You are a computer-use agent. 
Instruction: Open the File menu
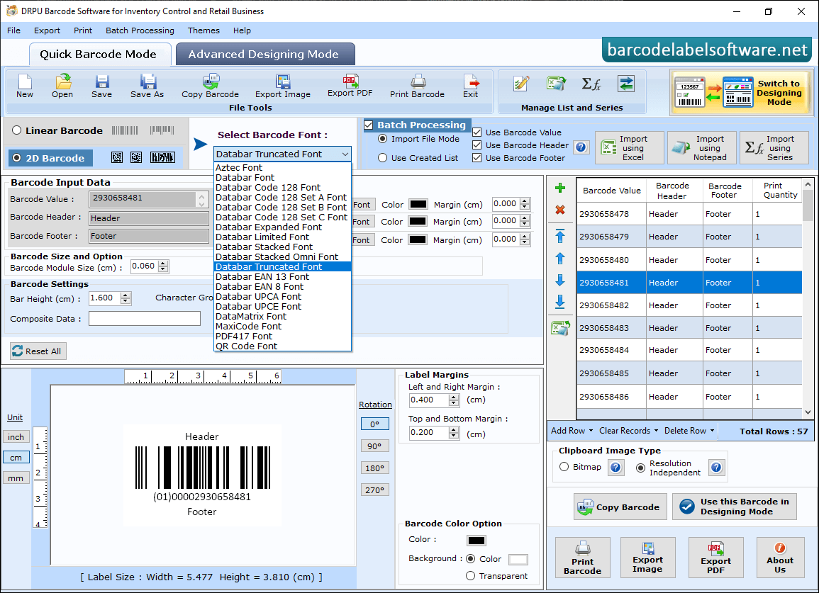tap(13, 30)
